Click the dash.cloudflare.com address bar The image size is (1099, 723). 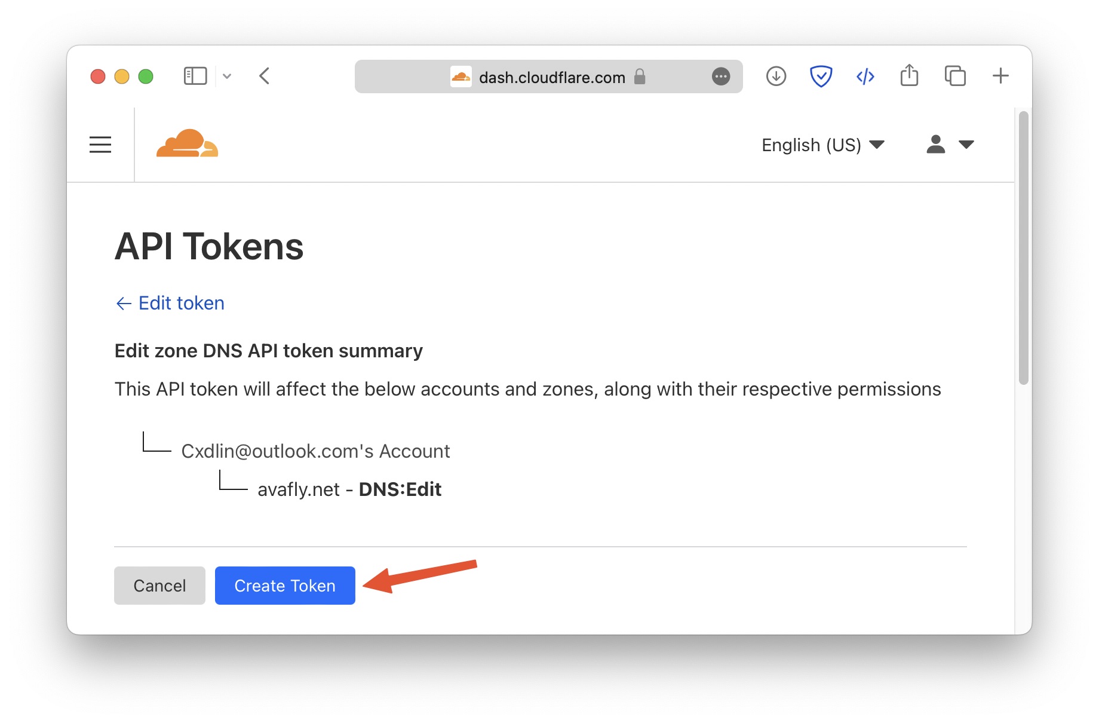(548, 76)
